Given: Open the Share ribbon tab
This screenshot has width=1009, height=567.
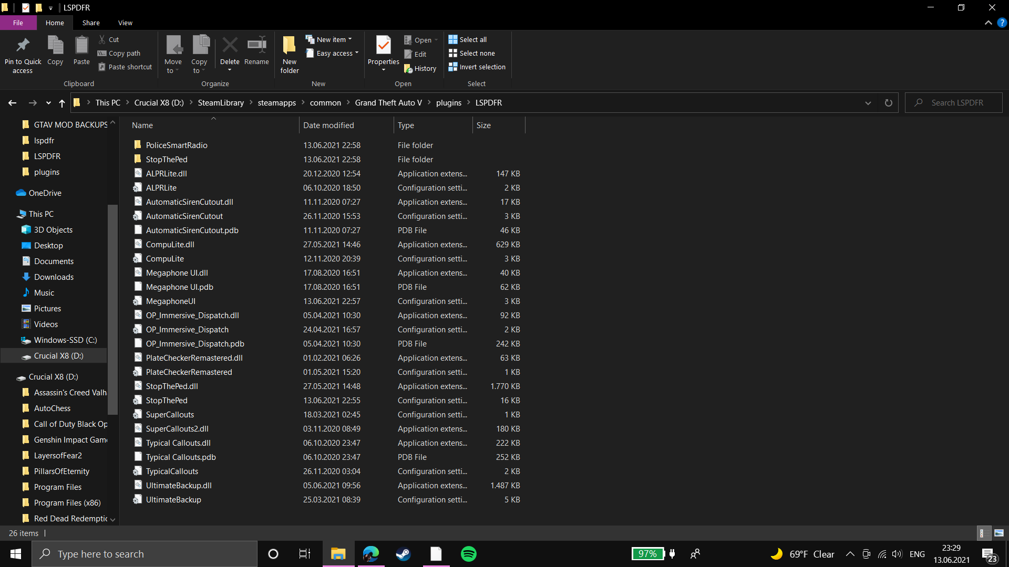Looking at the screenshot, I should (x=90, y=23).
